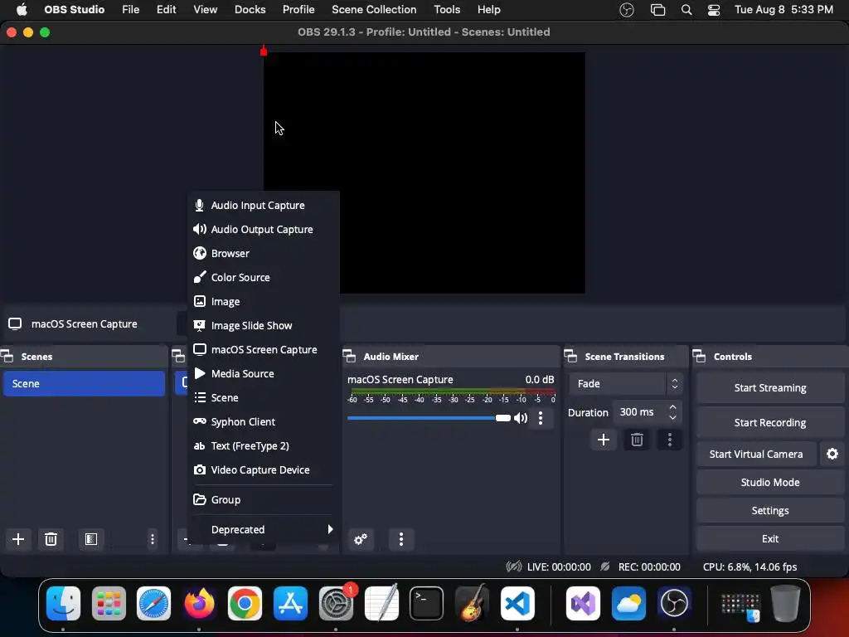Click the Exit button
The height and width of the screenshot is (637, 849).
coord(770,538)
